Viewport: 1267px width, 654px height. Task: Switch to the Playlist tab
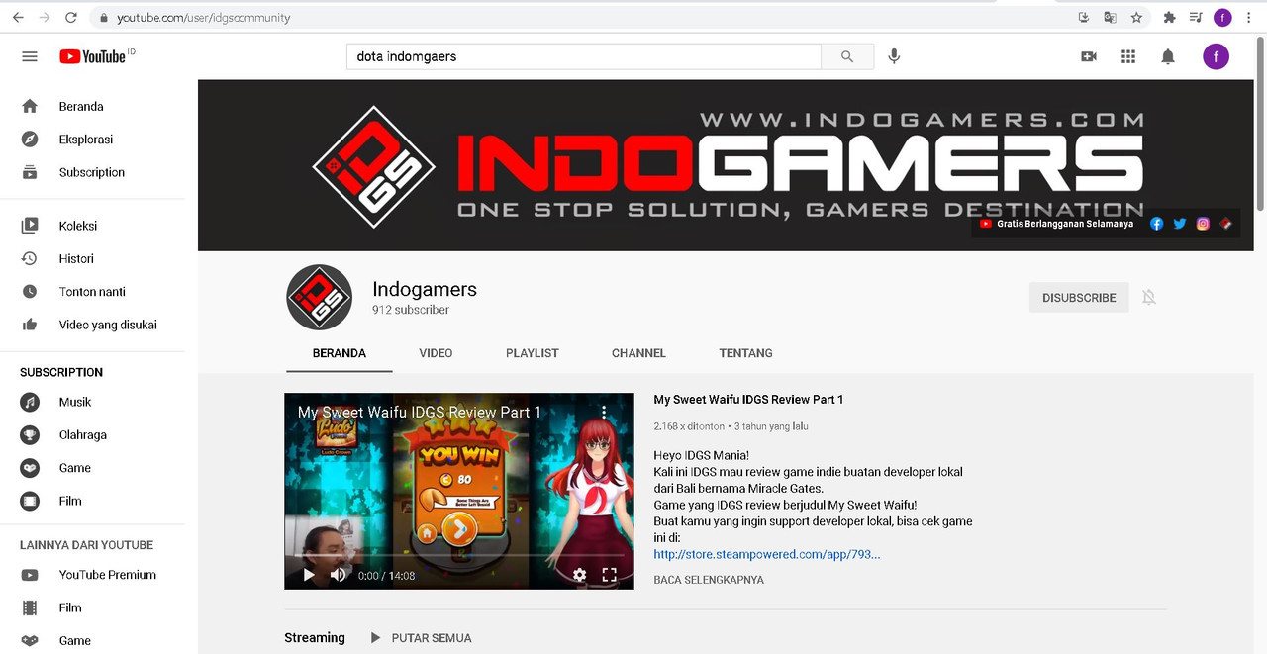pos(533,353)
